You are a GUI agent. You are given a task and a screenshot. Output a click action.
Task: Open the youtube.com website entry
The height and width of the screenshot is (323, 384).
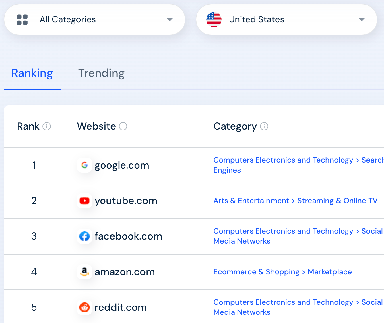click(126, 201)
